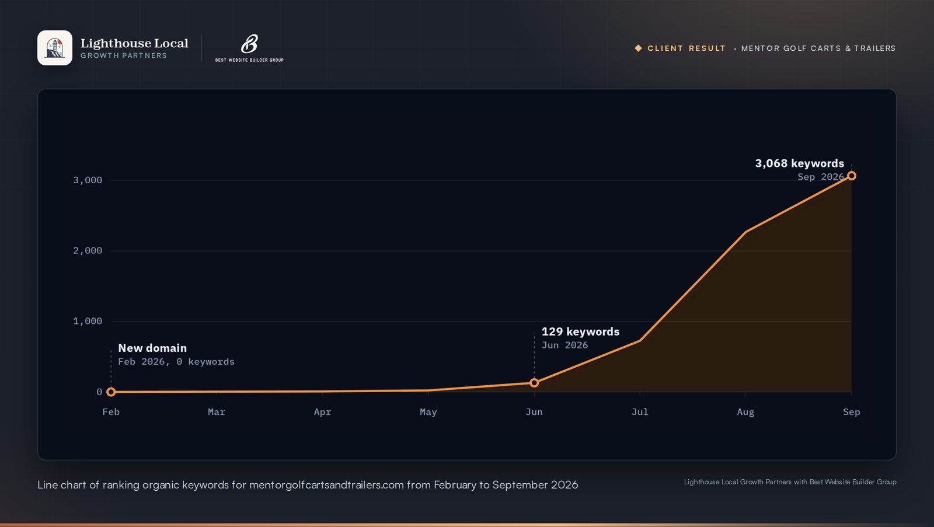Click the 'Line chart of ranking organic keywords' caption
934x527 pixels.
(x=308, y=485)
